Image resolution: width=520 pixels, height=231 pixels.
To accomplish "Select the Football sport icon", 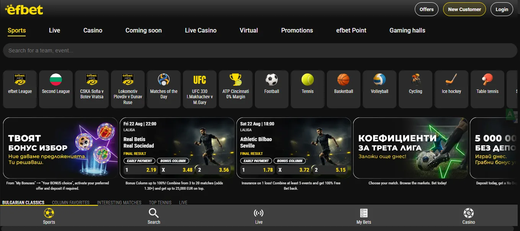I will [x=272, y=89].
